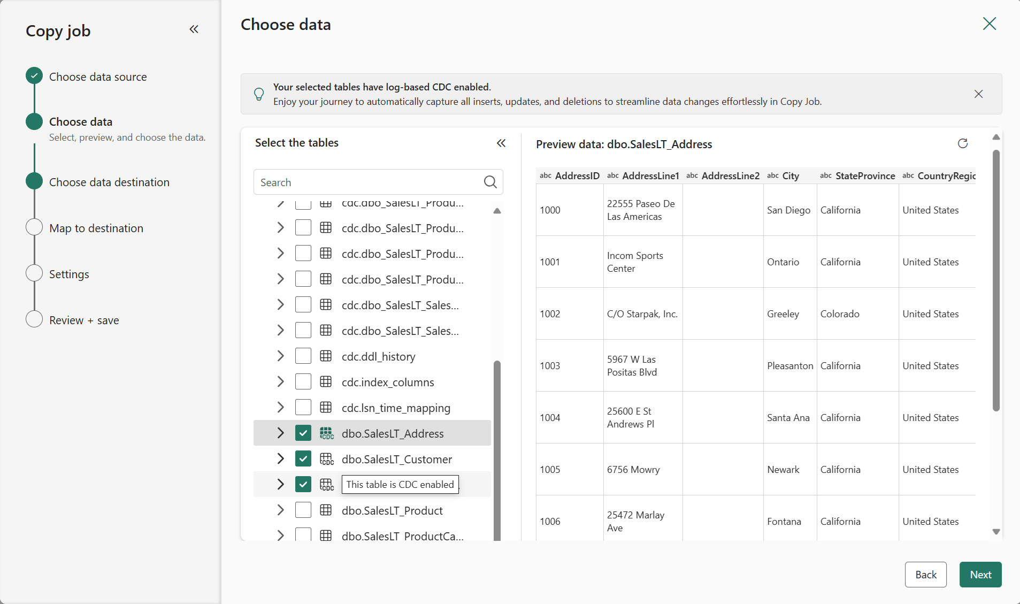1020x604 pixels.
Task: Uncheck the dbo.SalesLT_Customer table
Action: (x=303, y=458)
